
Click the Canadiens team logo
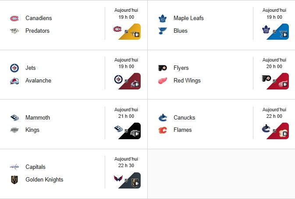pos(14,18)
